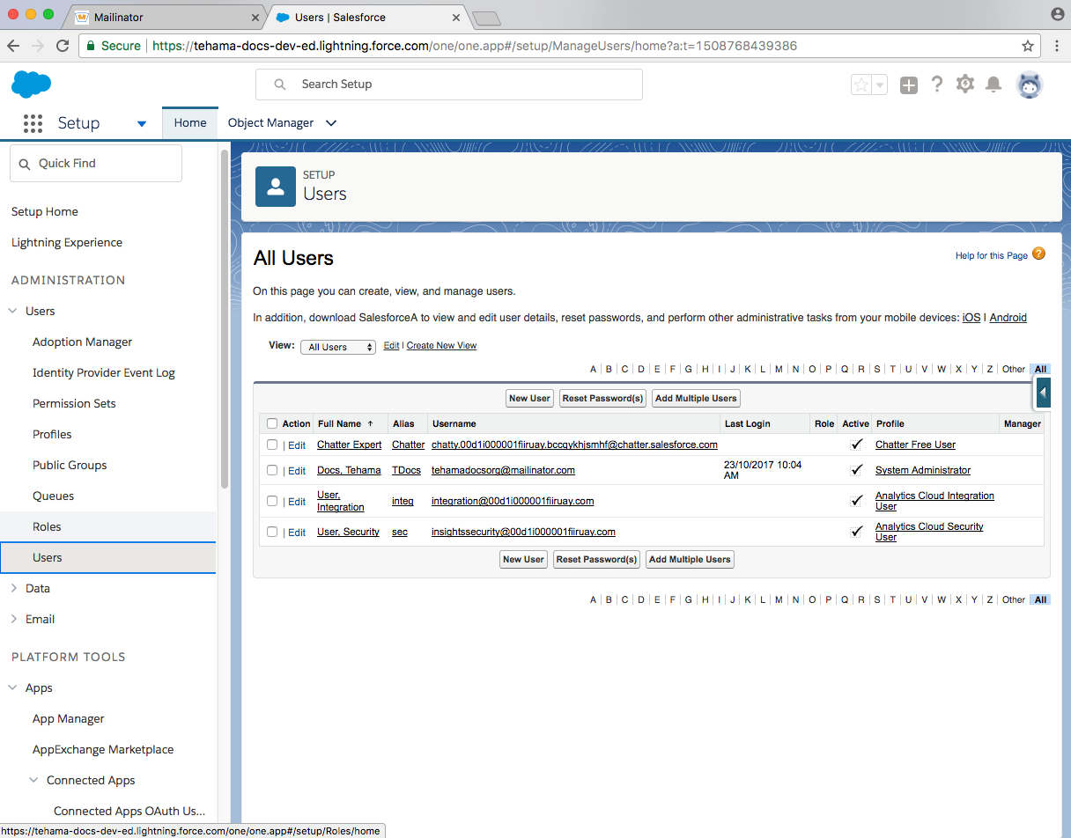Viewport: 1071px width, 838px height.
Task: Collapse the Apps section in sidebar
Action: pyautogui.click(x=13, y=687)
